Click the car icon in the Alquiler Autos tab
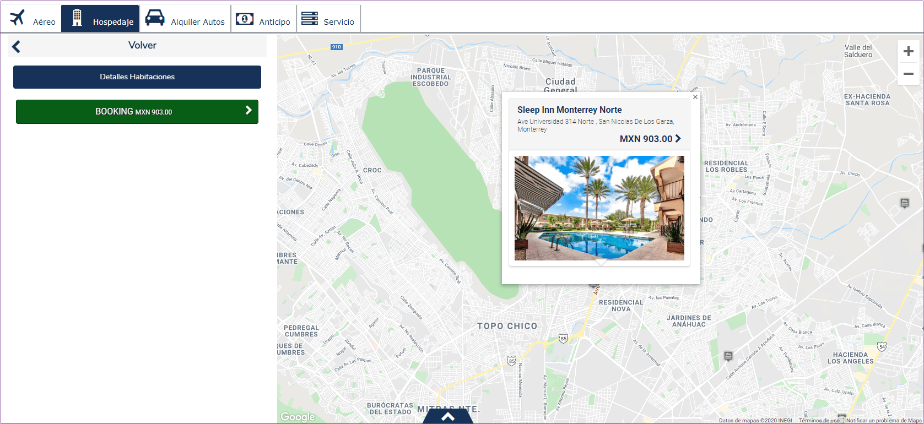Screen dimensions: 924x424 pyautogui.click(x=155, y=18)
